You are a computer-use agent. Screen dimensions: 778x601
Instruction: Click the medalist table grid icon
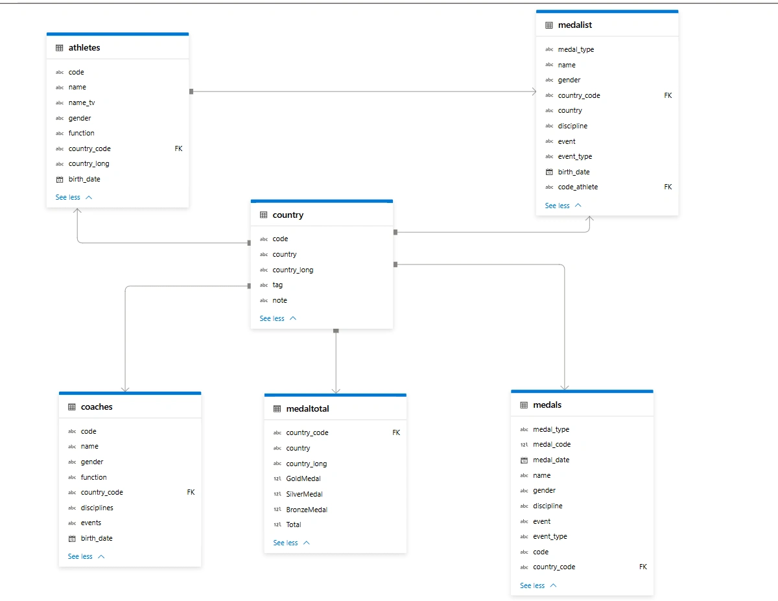[549, 25]
